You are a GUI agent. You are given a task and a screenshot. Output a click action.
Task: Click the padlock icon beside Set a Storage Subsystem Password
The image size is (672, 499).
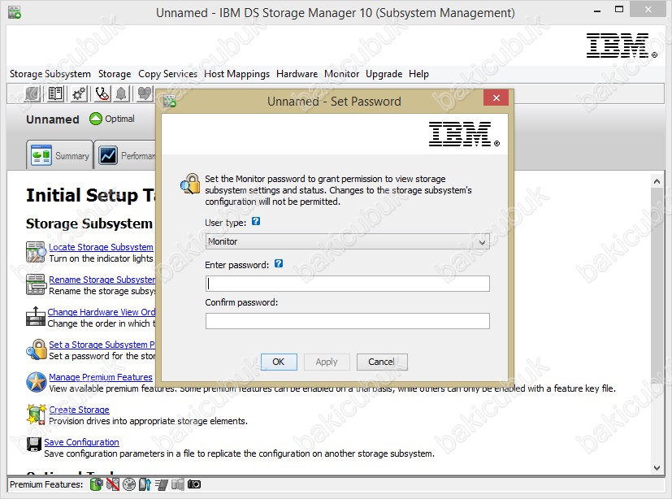tap(36, 349)
